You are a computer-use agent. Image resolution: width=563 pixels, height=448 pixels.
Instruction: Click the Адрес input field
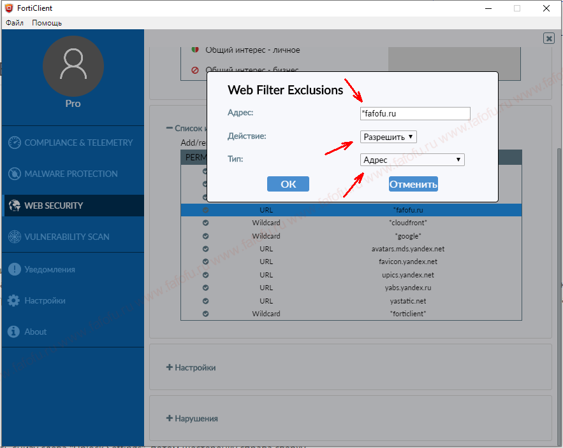coord(415,114)
